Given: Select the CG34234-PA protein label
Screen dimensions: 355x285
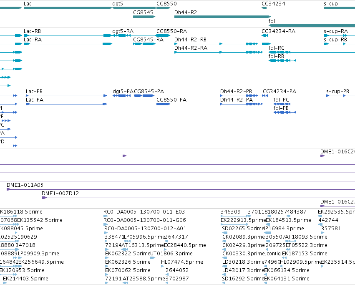Looking at the screenshot, I should click(x=279, y=92).
